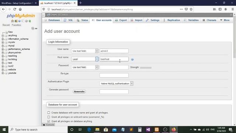The height and width of the screenshot is (133, 236).
Task: Open Firefox hamburger menu
Action: 233,9
